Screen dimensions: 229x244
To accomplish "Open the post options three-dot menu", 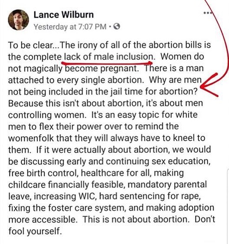I will [x=208, y=13].
